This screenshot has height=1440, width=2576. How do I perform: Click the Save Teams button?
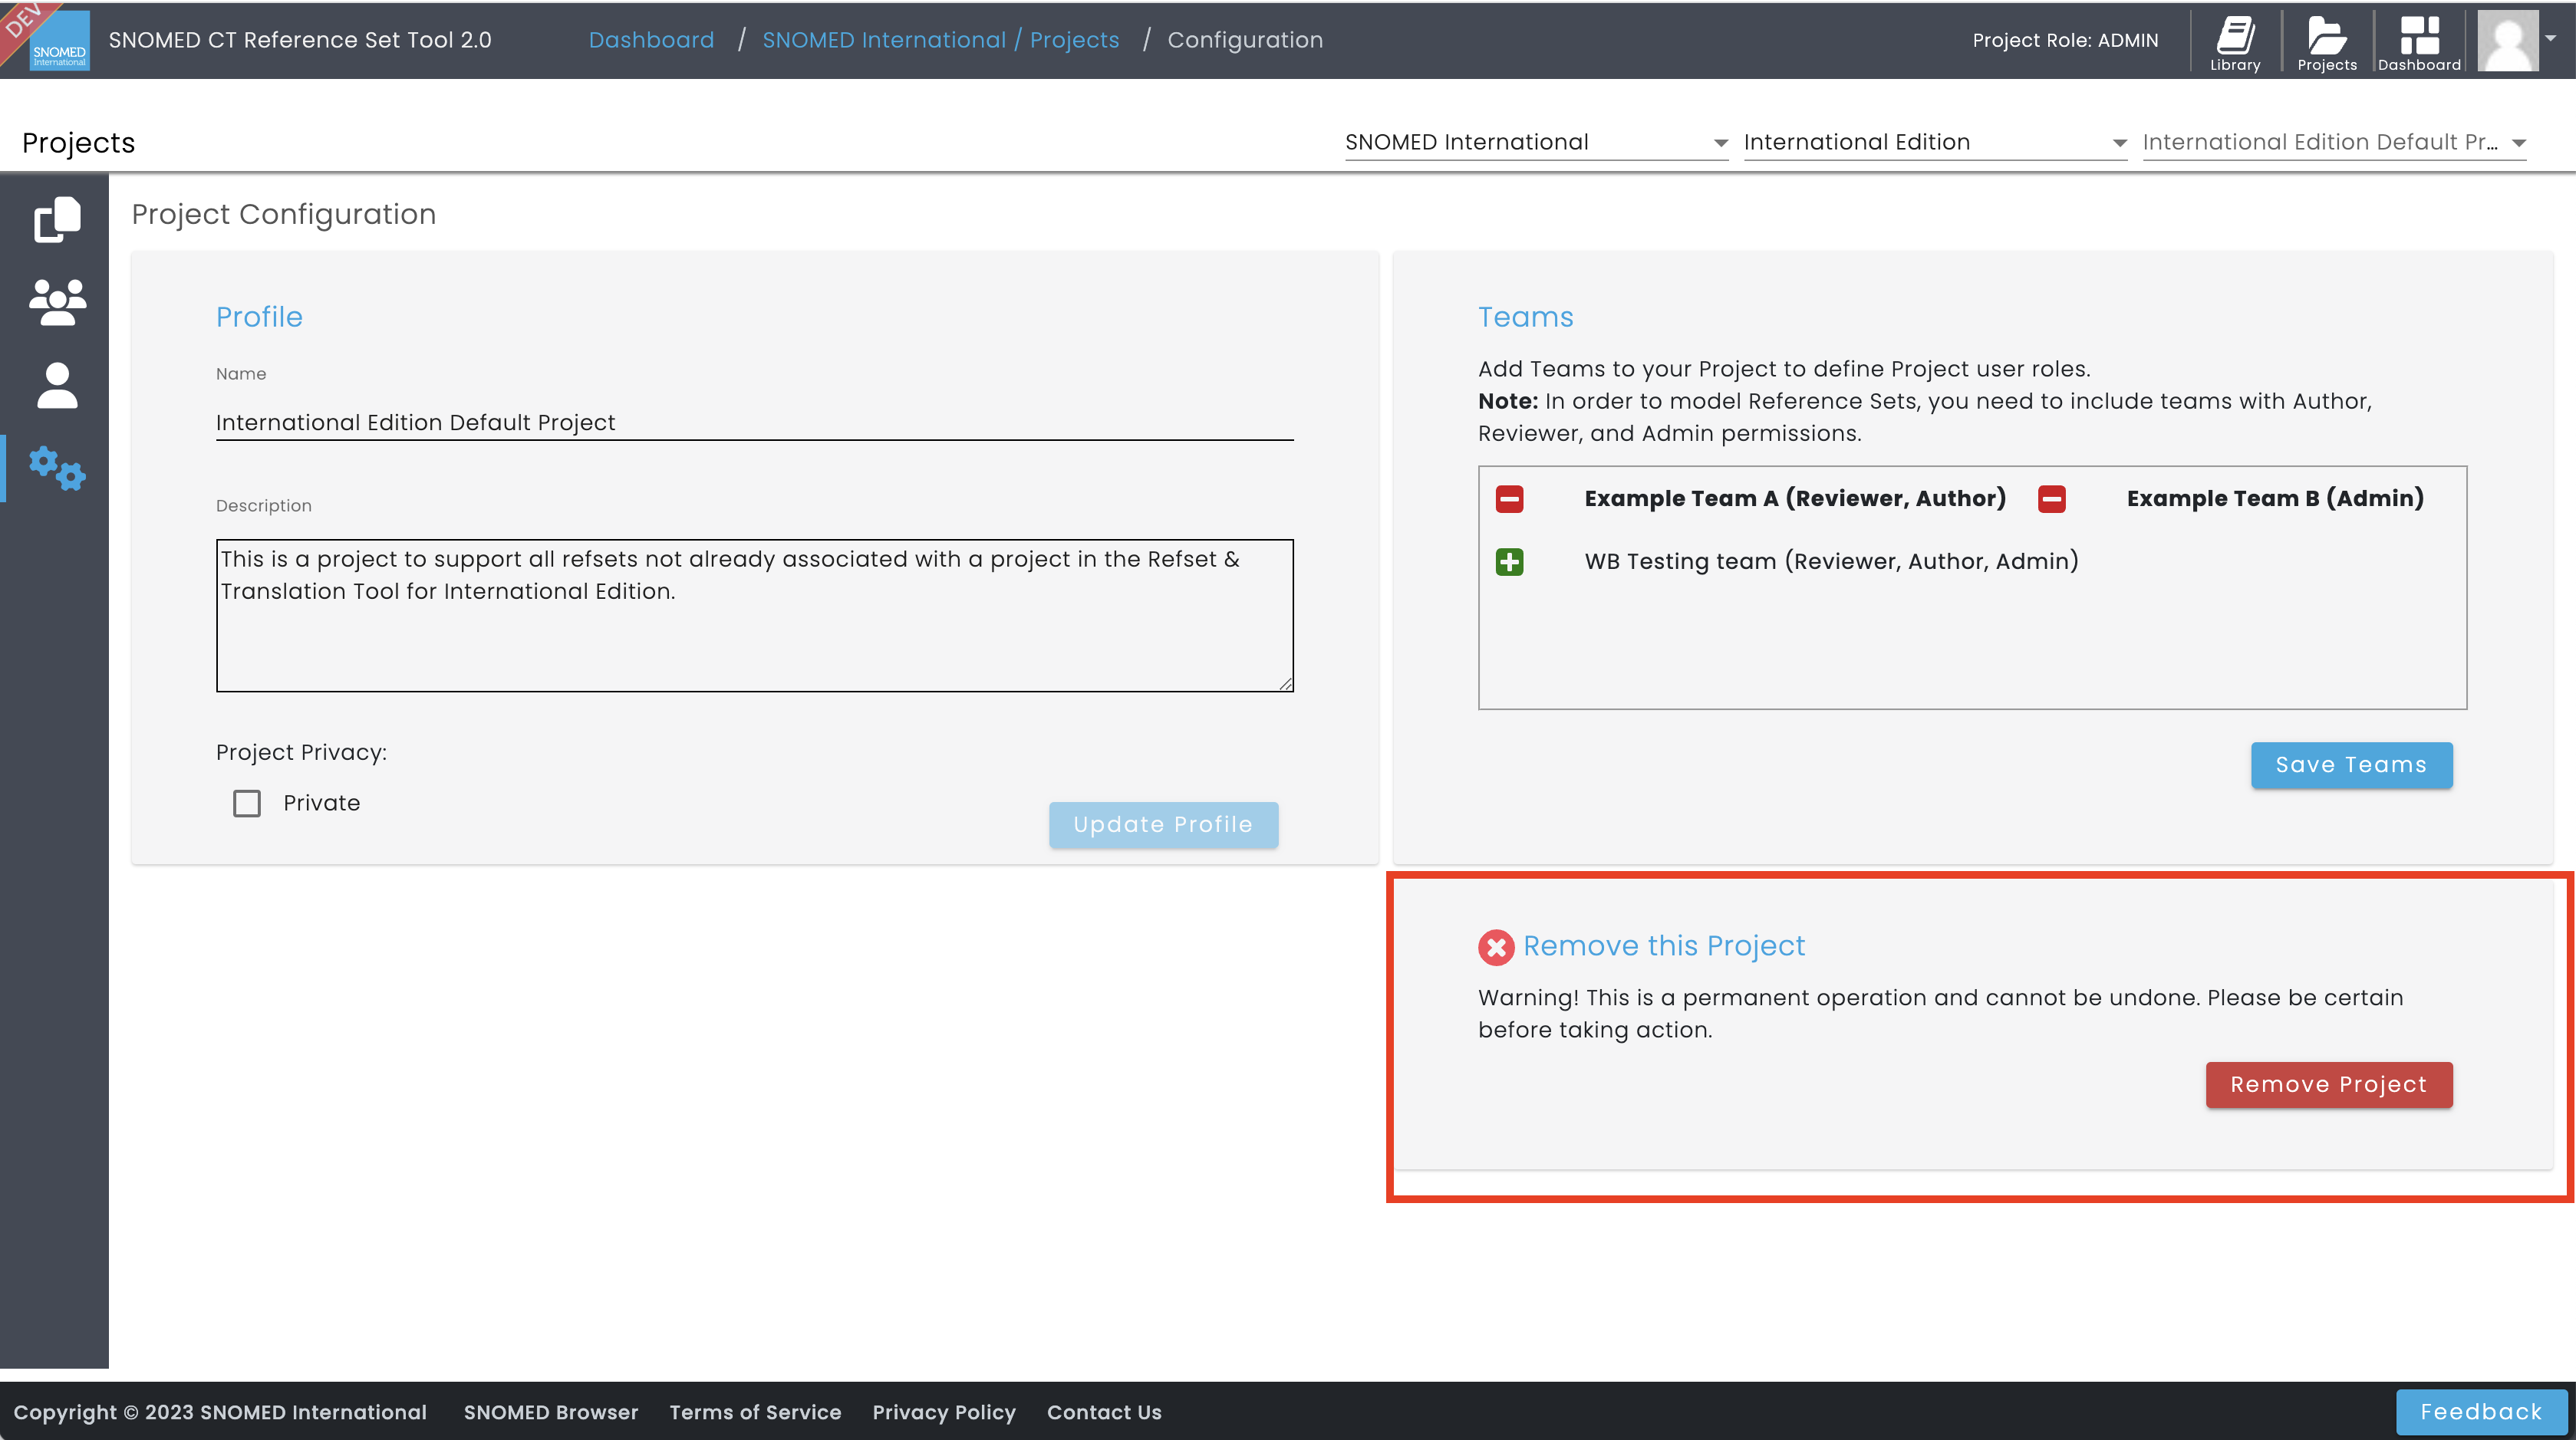pyautogui.click(x=2351, y=764)
